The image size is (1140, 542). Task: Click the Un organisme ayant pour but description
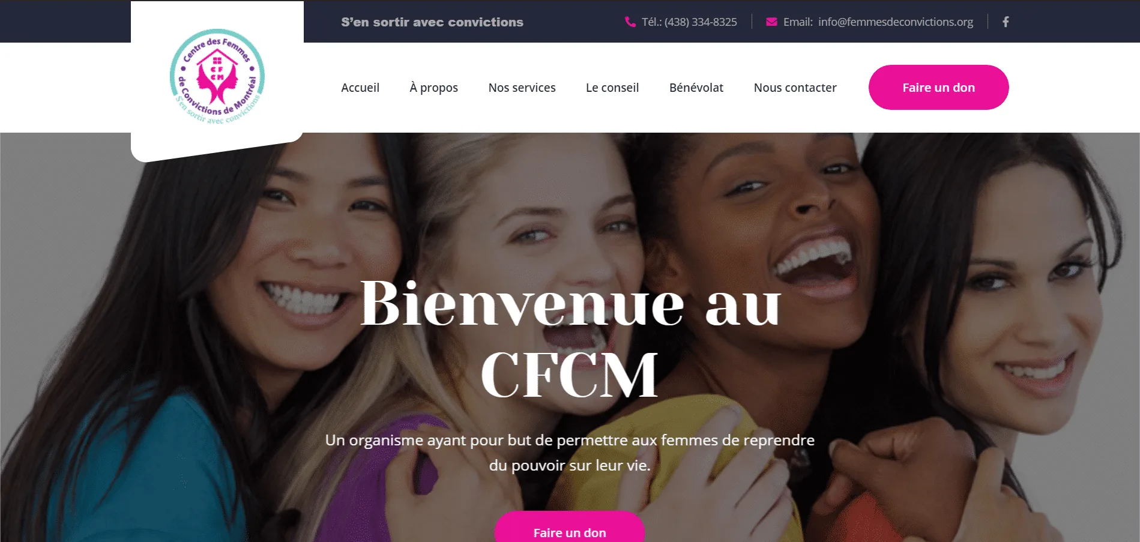pos(570,453)
